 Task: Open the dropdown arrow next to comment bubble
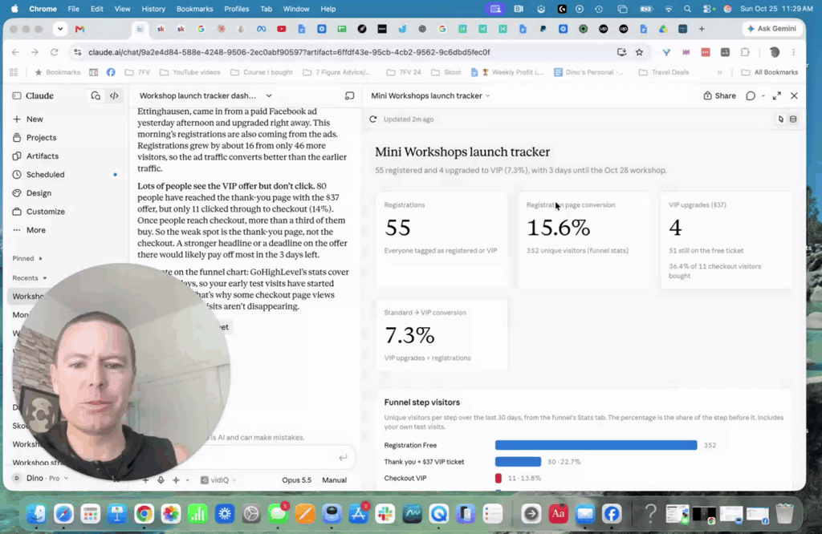point(763,95)
